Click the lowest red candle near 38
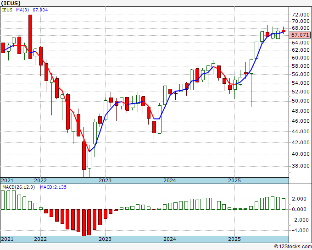This screenshot has height=250, width=312. 84,156
